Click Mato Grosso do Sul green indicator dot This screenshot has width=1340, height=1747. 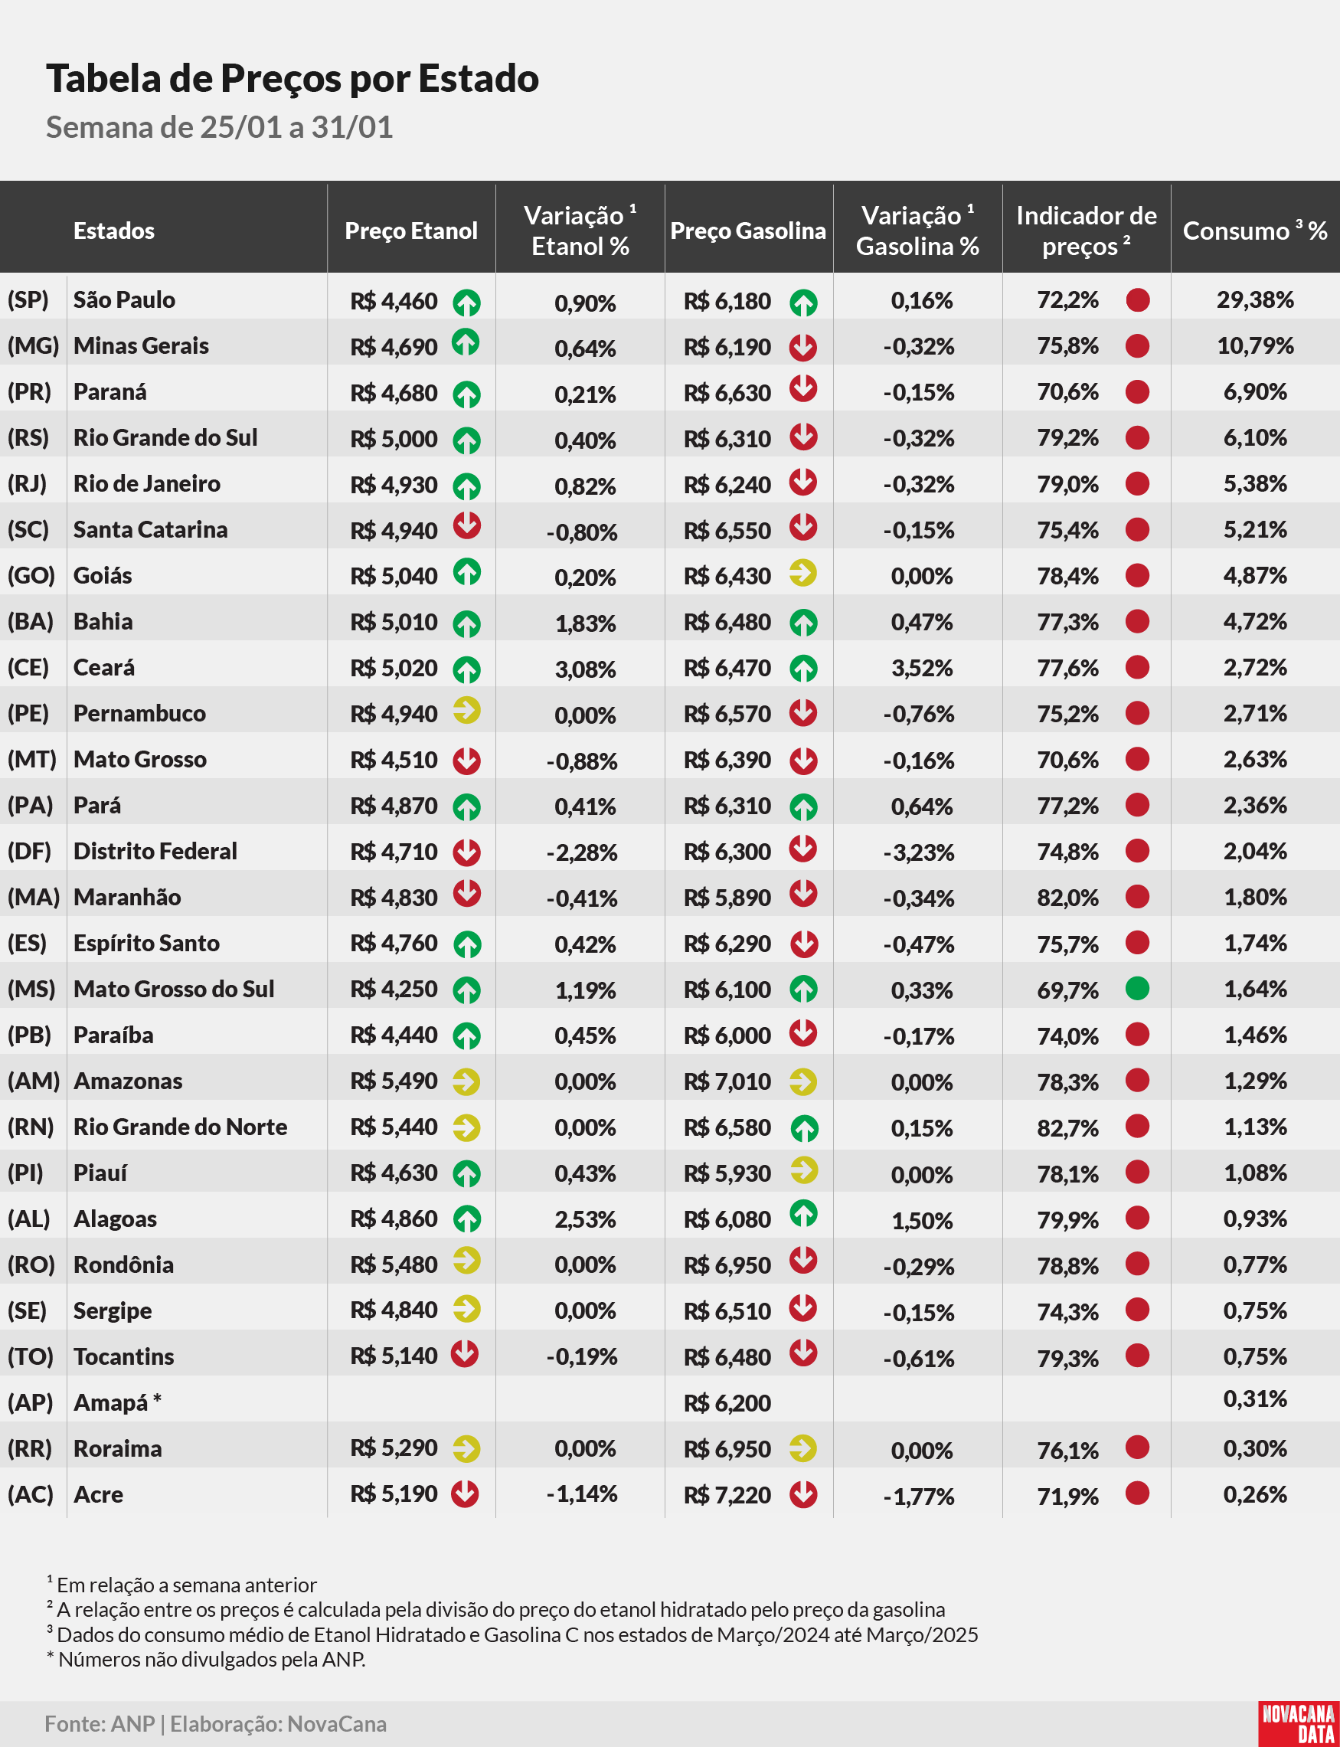click(x=1137, y=988)
